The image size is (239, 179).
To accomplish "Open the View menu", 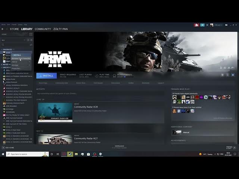I will [x=9, y=25].
